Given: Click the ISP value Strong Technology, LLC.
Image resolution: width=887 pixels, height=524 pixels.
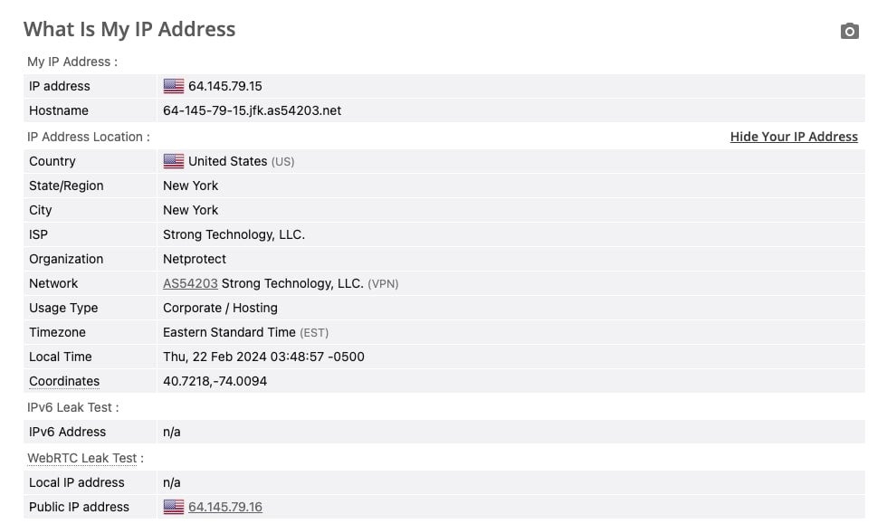Looking at the screenshot, I should pyautogui.click(x=234, y=234).
